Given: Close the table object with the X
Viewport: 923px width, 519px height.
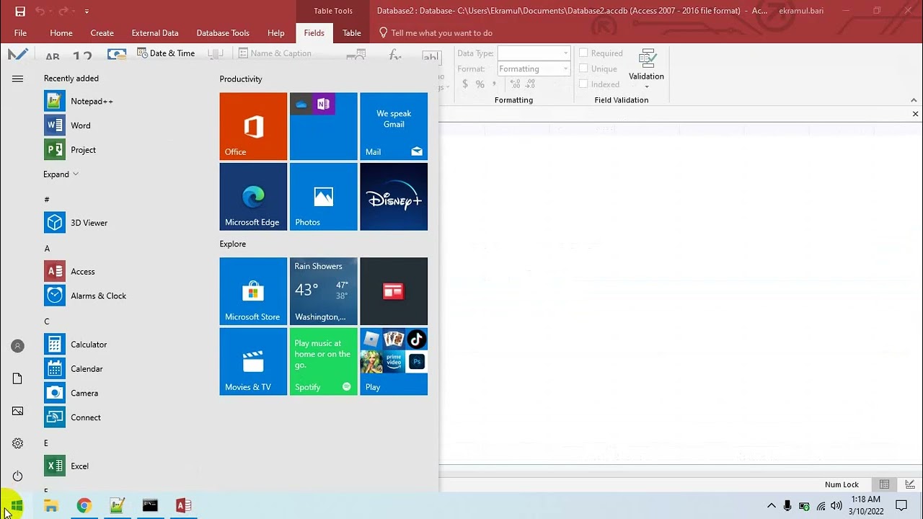Looking at the screenshot, I should pyautogui.click(x=915, y=114).
